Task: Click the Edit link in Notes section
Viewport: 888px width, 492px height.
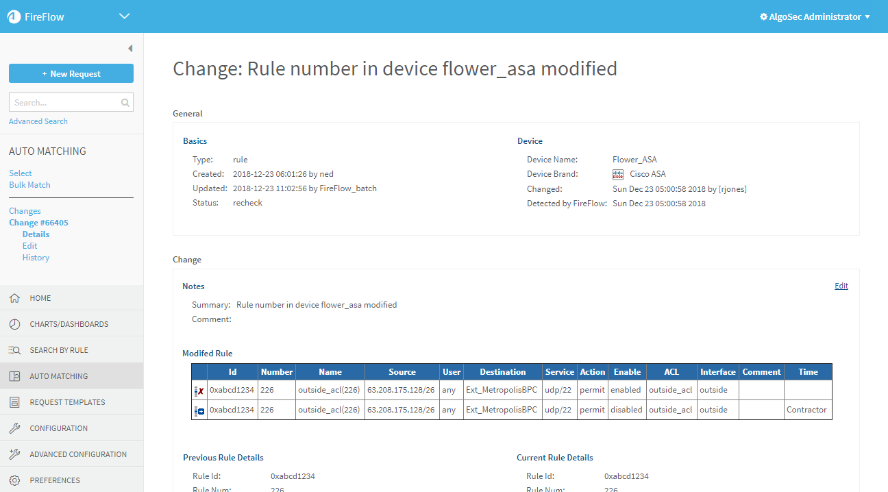Action: (x=841, y=286)
